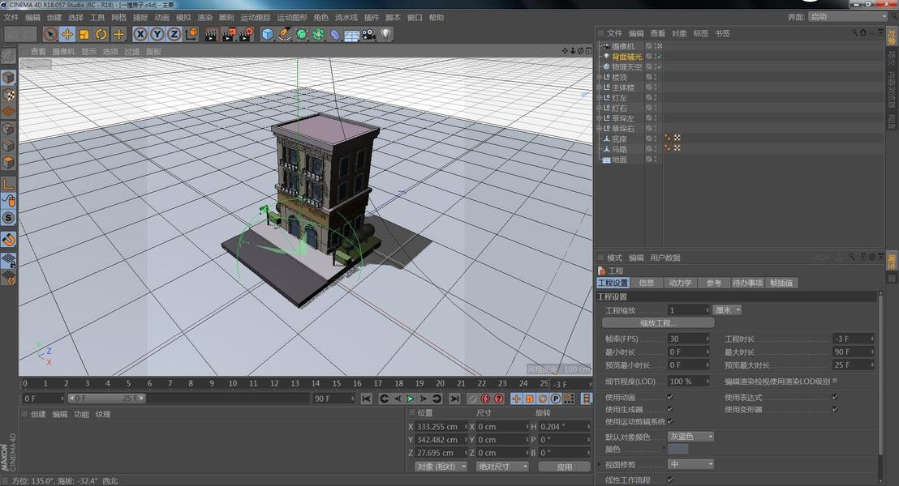Add a light bulb object

386,35
